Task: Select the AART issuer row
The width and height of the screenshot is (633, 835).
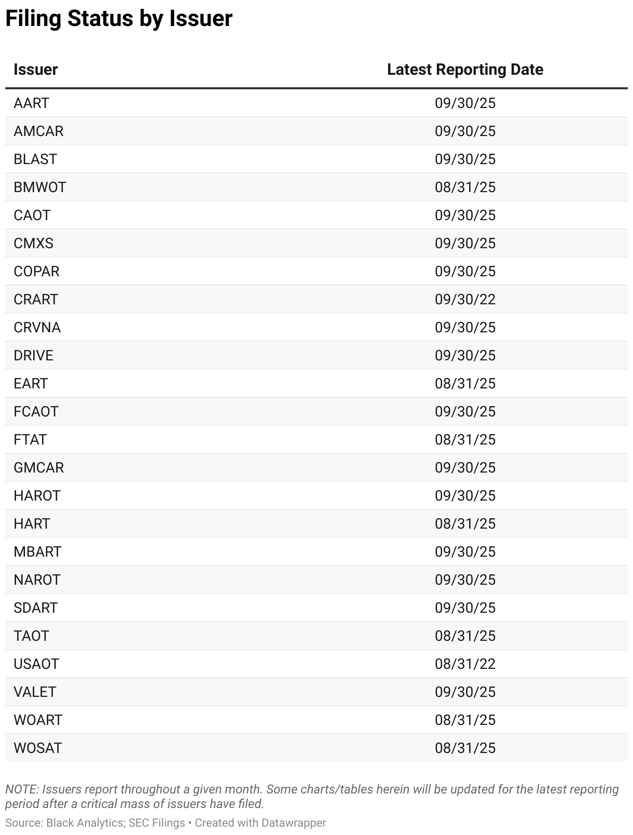Action: [316, 103]
